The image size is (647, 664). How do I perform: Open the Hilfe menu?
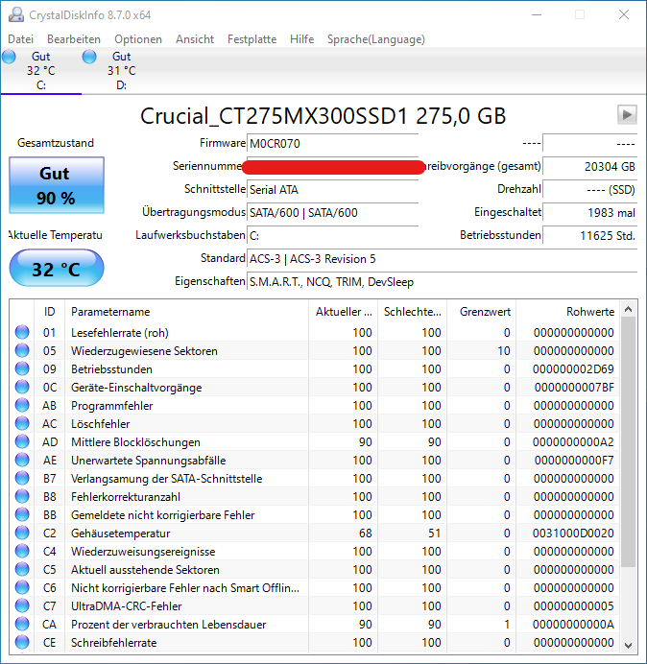tap(301, 39)
